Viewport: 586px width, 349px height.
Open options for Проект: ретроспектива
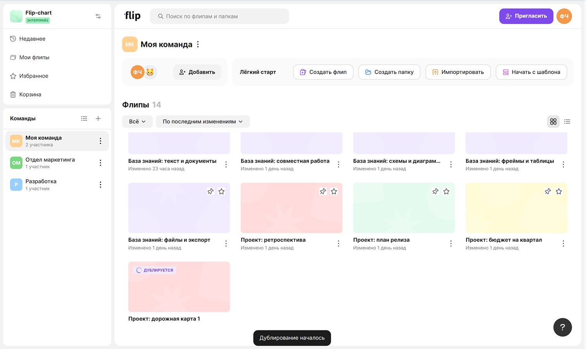[338, 244]
